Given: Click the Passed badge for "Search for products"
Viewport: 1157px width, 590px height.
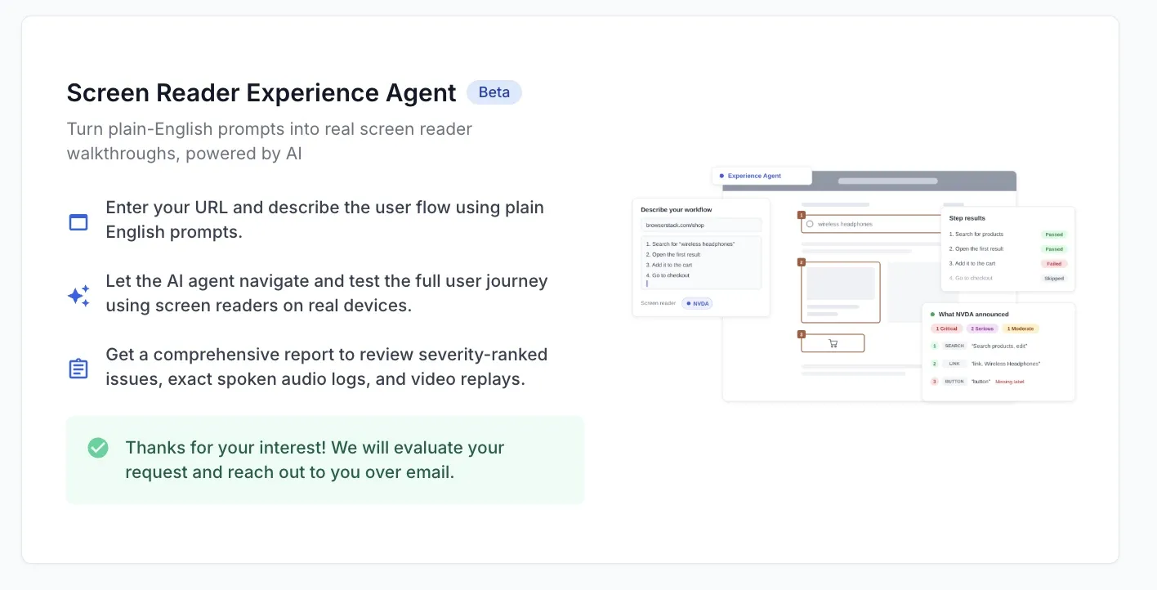Looking at the screenshot, I should [1054, 235].
